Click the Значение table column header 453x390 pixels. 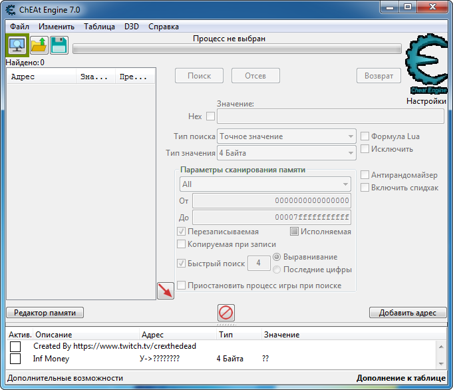click(354, 335)
